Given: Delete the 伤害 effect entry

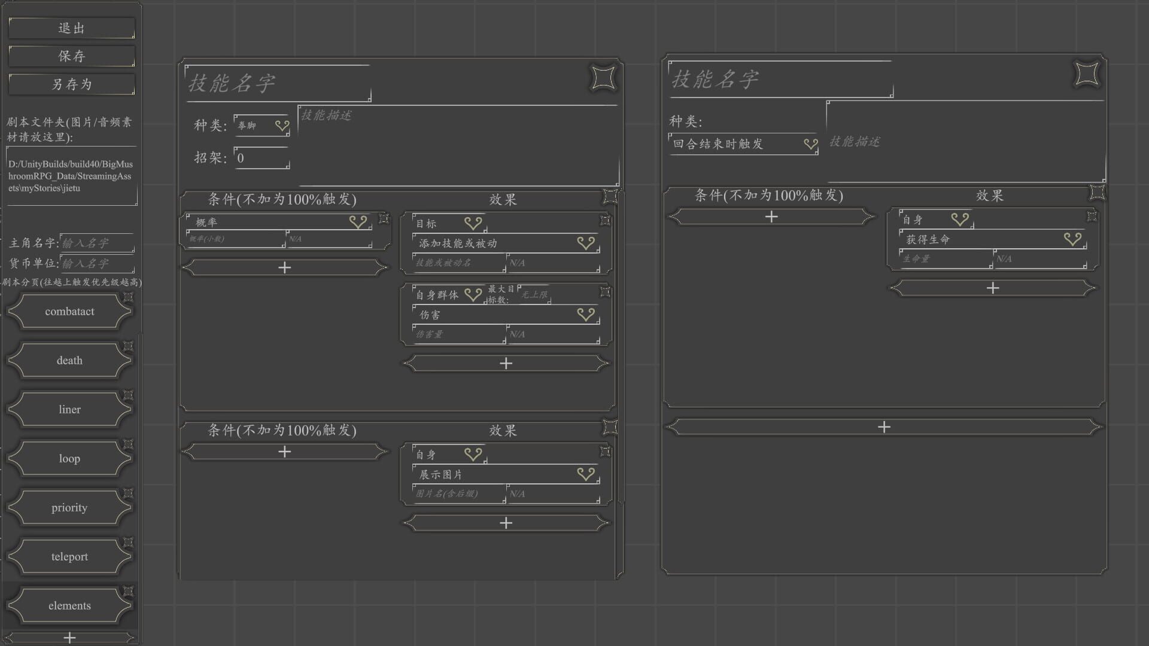Looking at the screenshot, I should pyautogui.click(x=605, y=291).
